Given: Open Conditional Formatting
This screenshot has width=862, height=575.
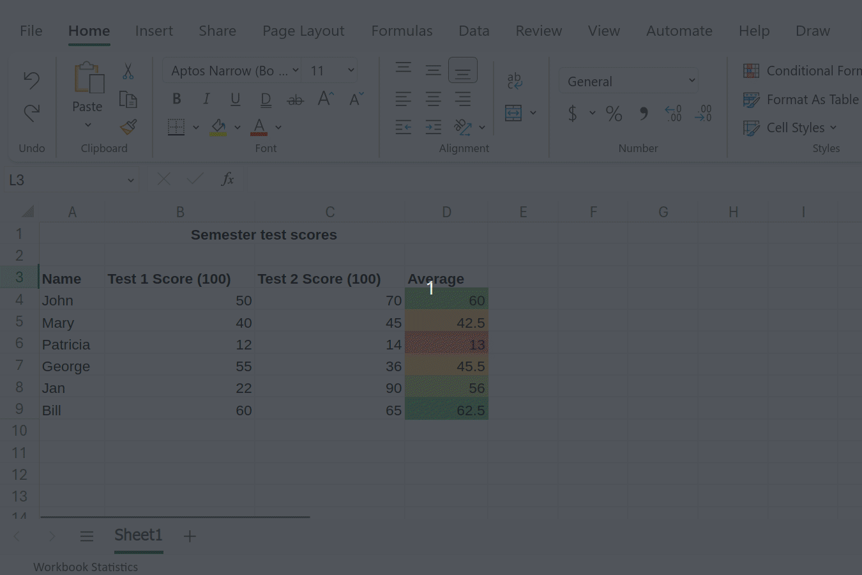Looking at the screenshot, I should (x=801, y=70).
